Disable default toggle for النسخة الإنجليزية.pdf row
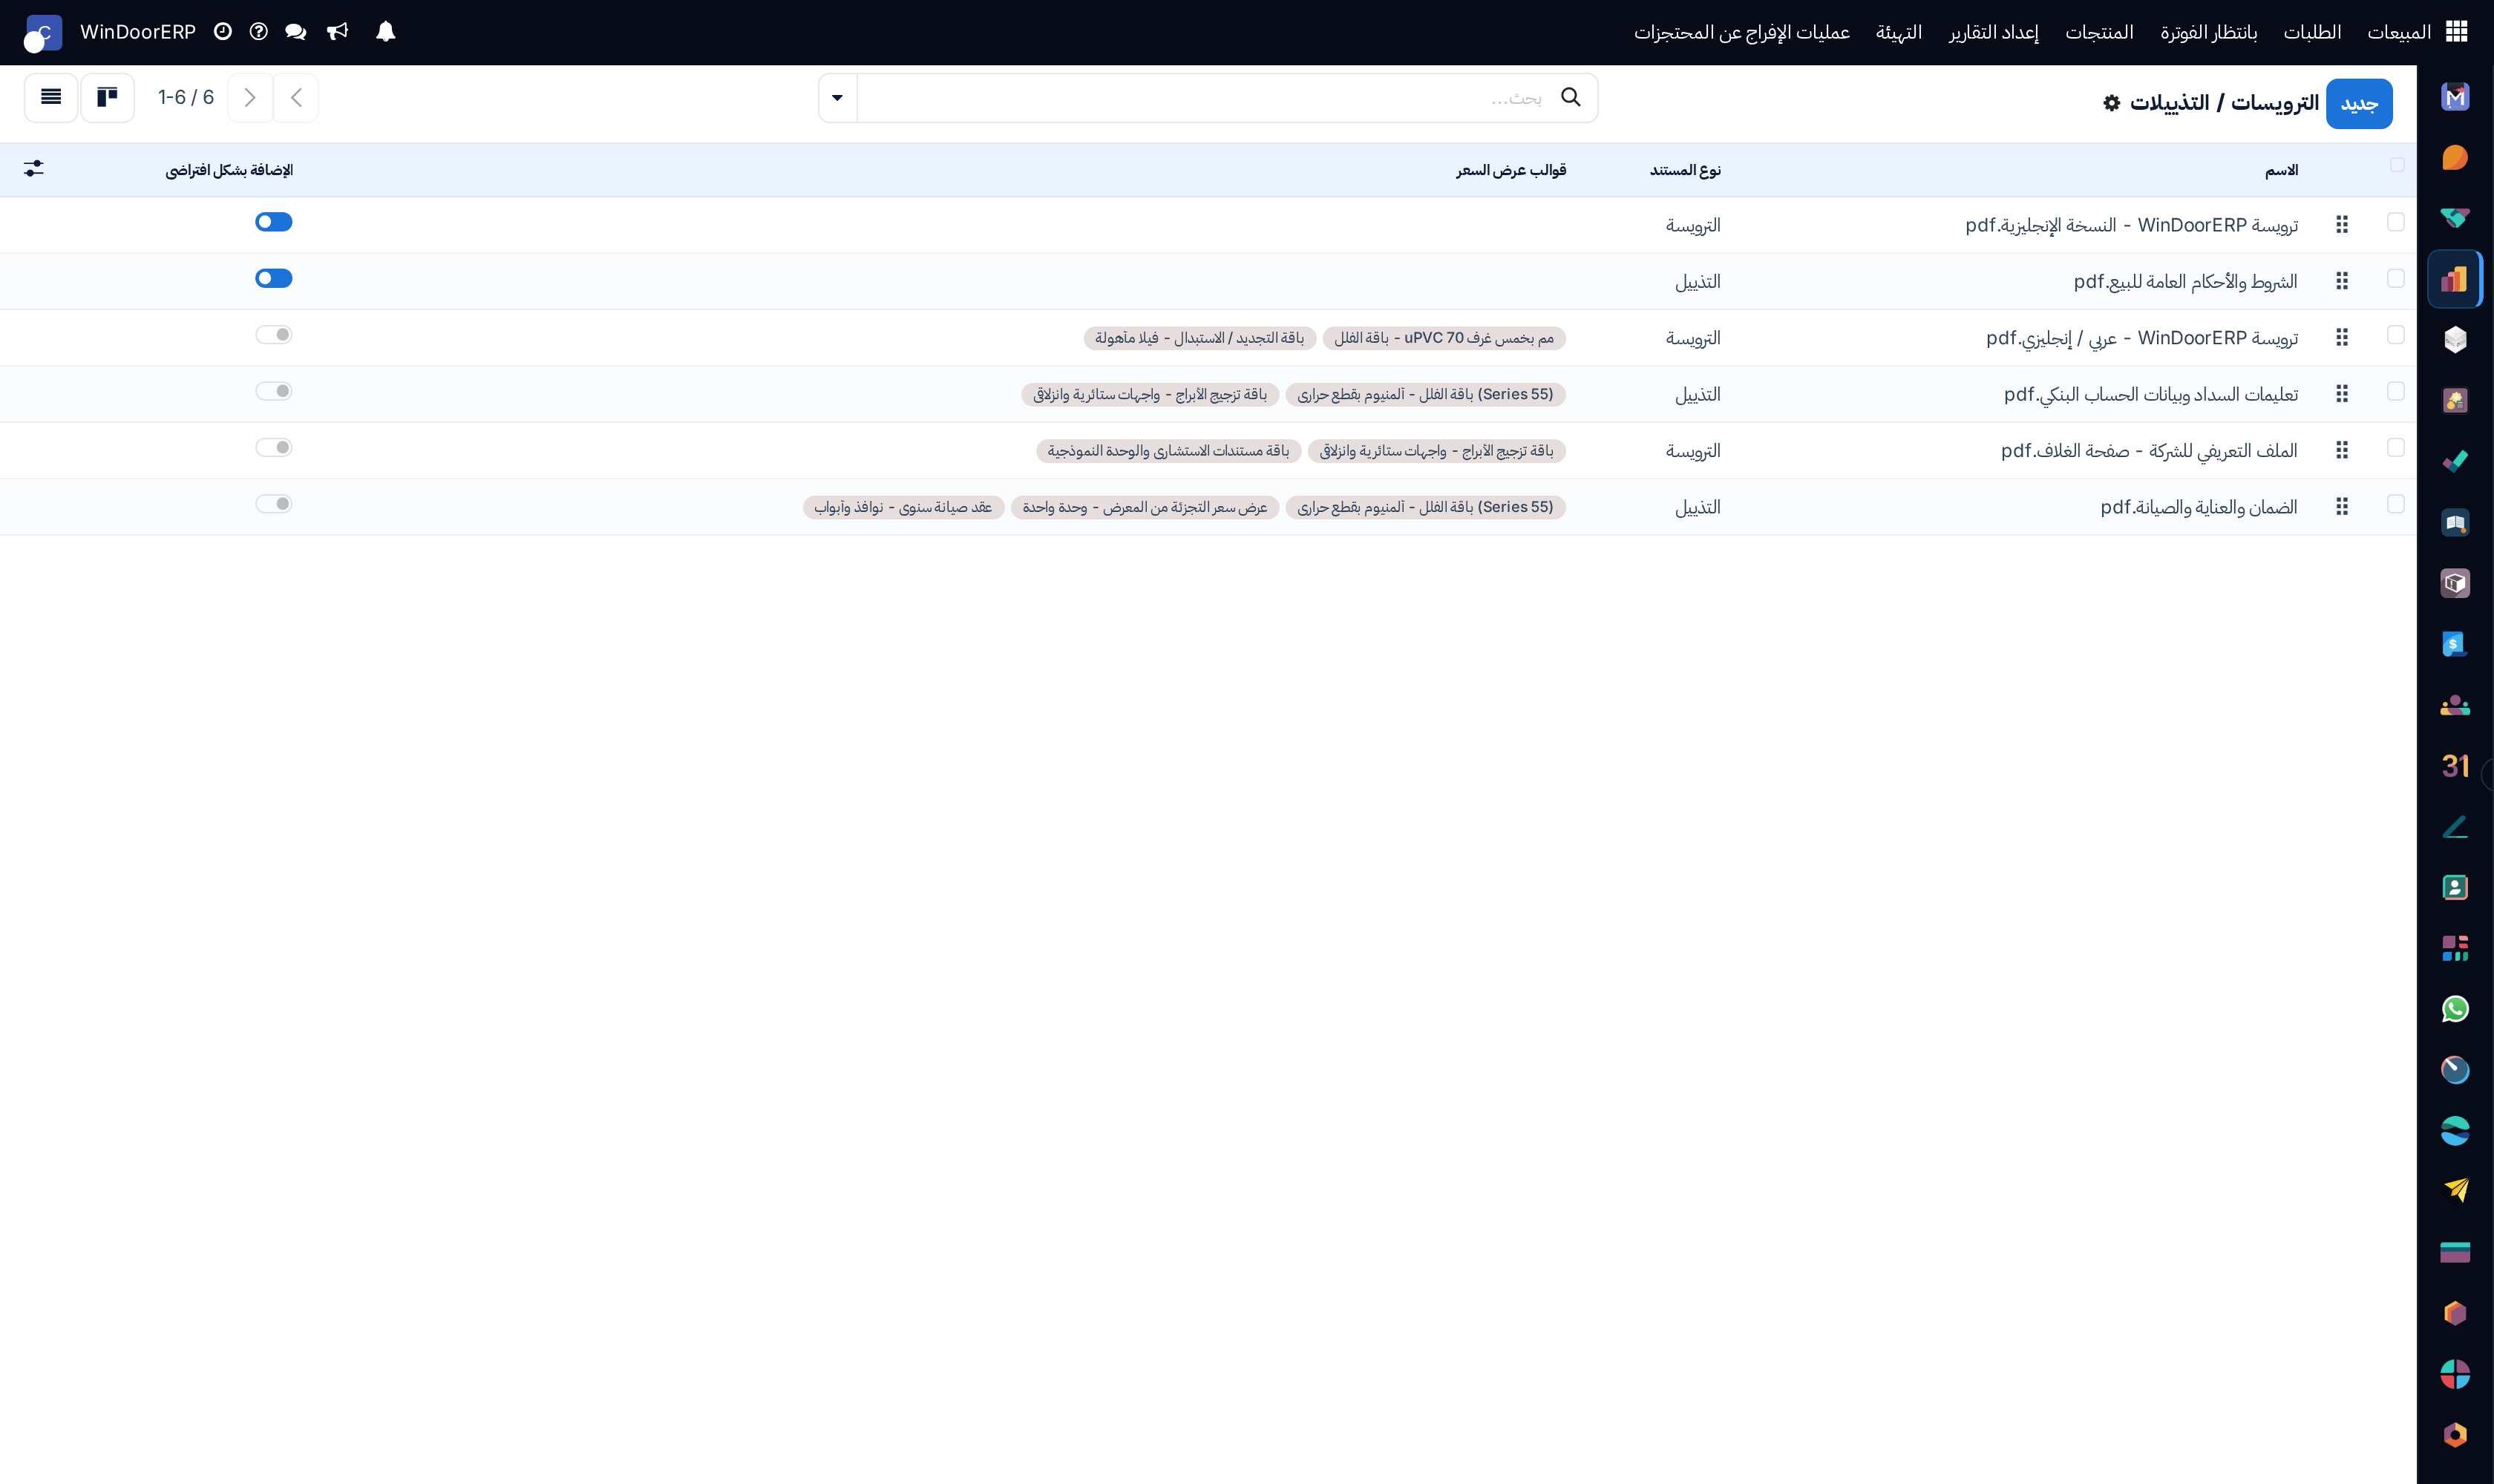 coord(273,222)
